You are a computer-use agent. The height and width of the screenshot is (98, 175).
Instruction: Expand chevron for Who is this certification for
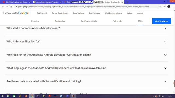point(165,42)
